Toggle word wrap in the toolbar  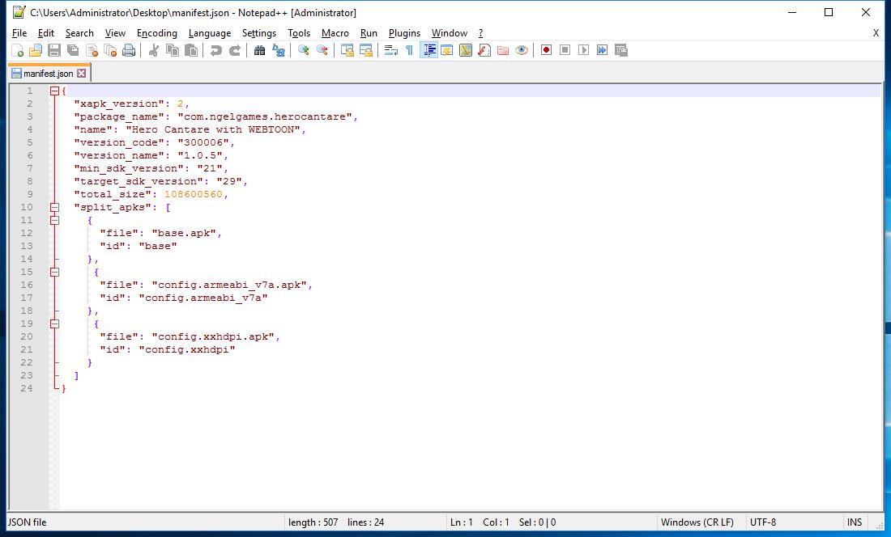(391, 50)
